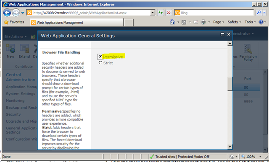This screenshot has width=269, height=162.
Task: Select the Web Applications Management tab
Action: coord(76,23)
